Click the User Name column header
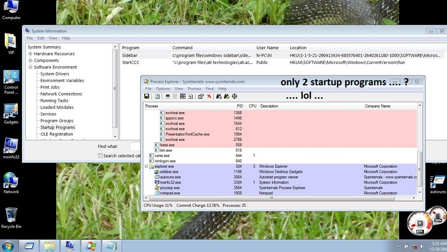Viewport: 447px width, 252px height. [x=270, y=48]
